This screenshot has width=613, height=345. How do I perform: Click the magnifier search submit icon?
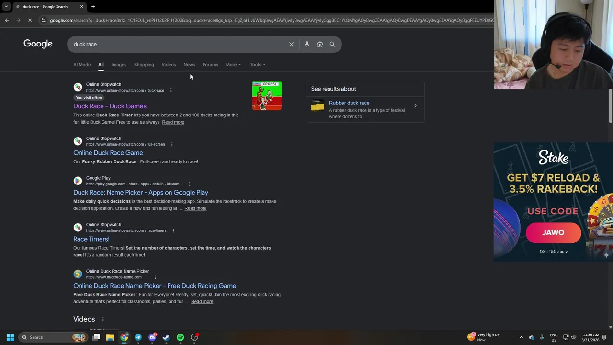[x=332, y=44]
